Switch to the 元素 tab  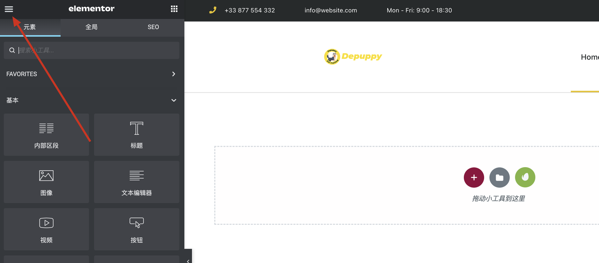[30, 27]
